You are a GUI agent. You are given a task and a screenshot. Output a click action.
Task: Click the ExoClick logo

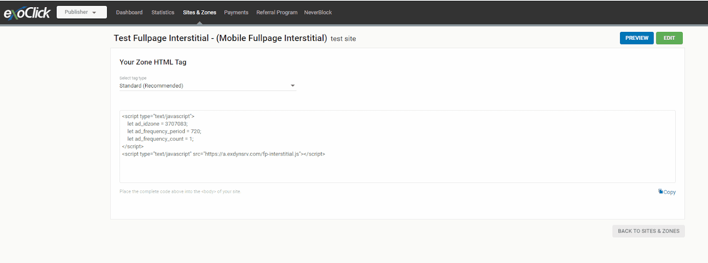coord(27,13)
